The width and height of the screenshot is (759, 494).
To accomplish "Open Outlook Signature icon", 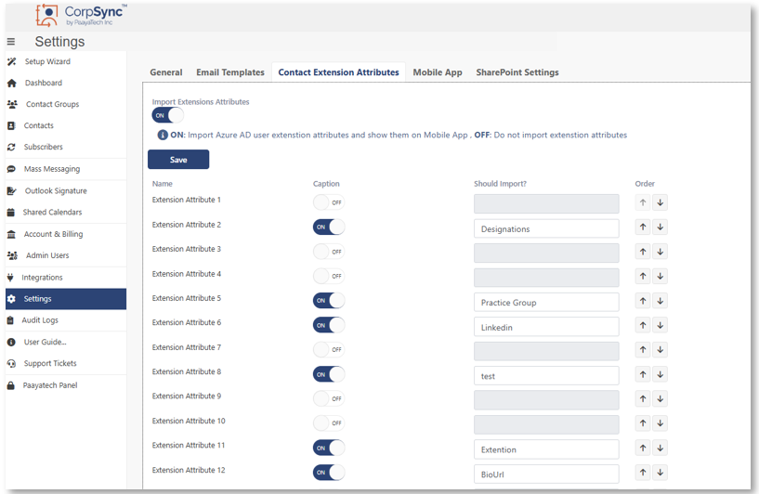I will [12, 191].
